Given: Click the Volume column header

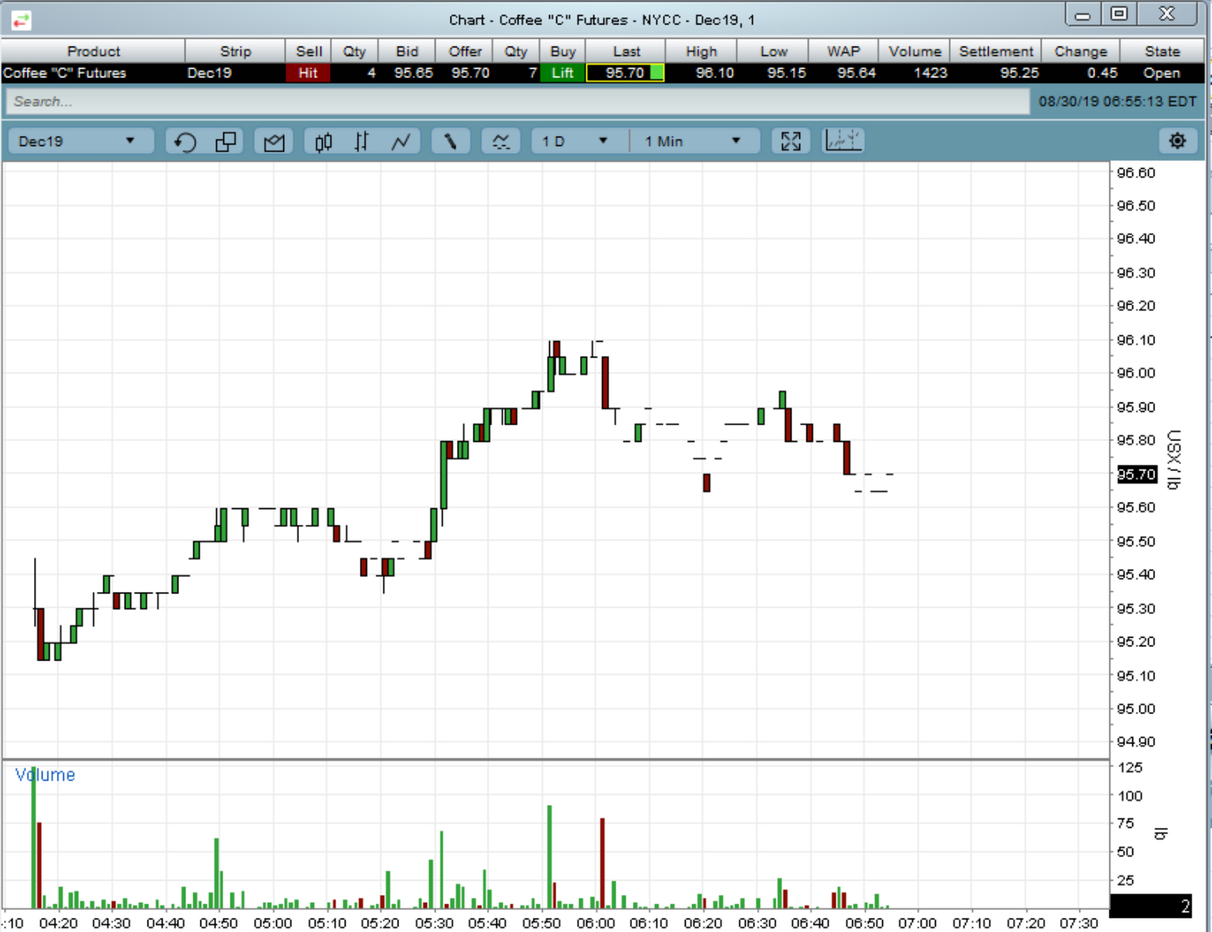Looking at the screenshot, I should (915, 51).
